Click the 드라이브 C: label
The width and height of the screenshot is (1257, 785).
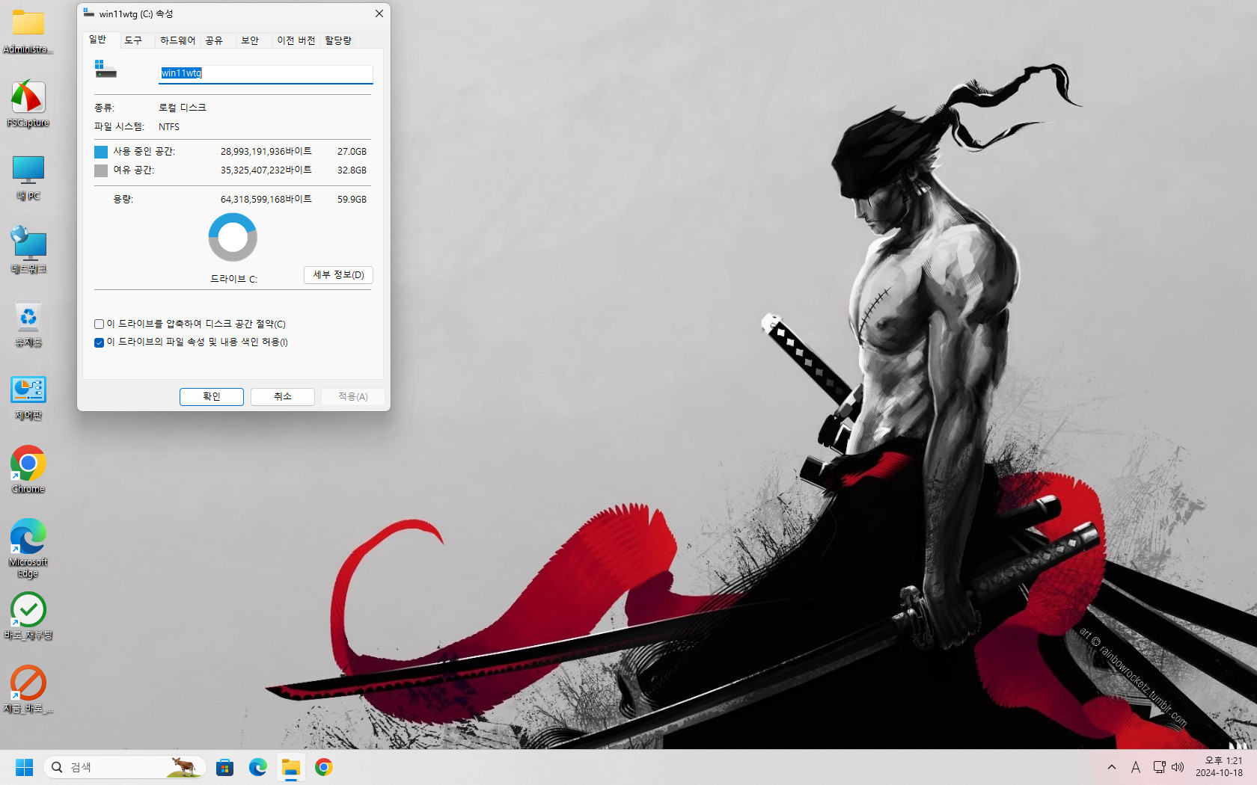(233, 279)
